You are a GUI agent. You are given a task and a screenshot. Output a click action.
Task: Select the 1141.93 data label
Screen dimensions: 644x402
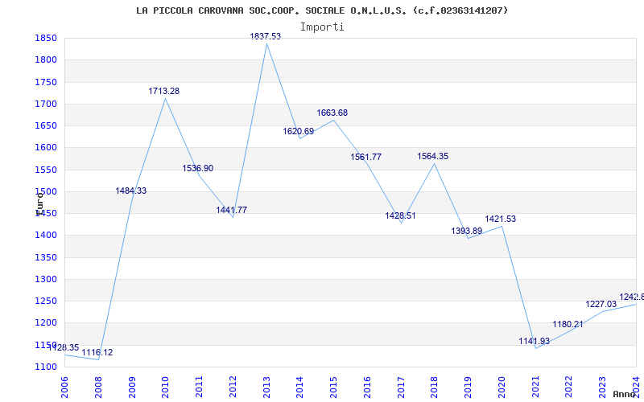click(x=534, y=341)
